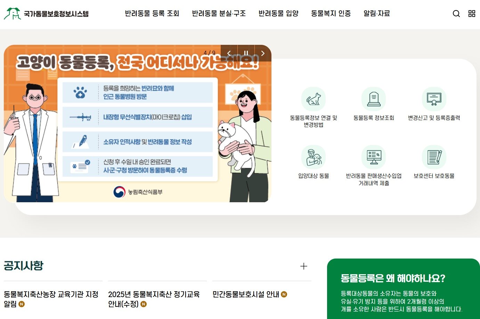480x319 pixels.
Task: Open 입양대상 동물 text link
Action: [314, 176]
